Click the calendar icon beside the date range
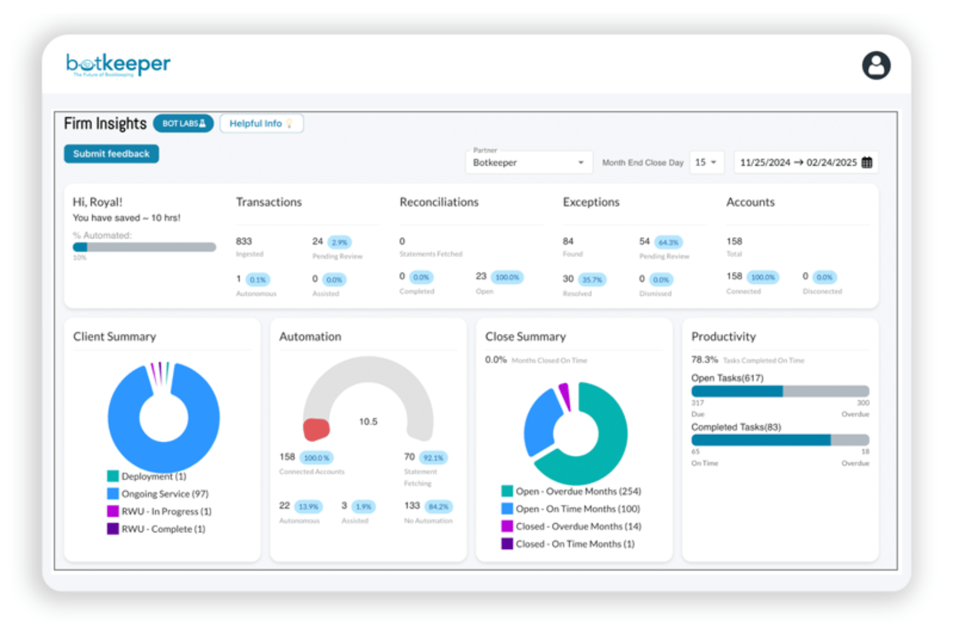Image resolution: width=953 pixels, height=636 pixels. (x=868, y=162)
